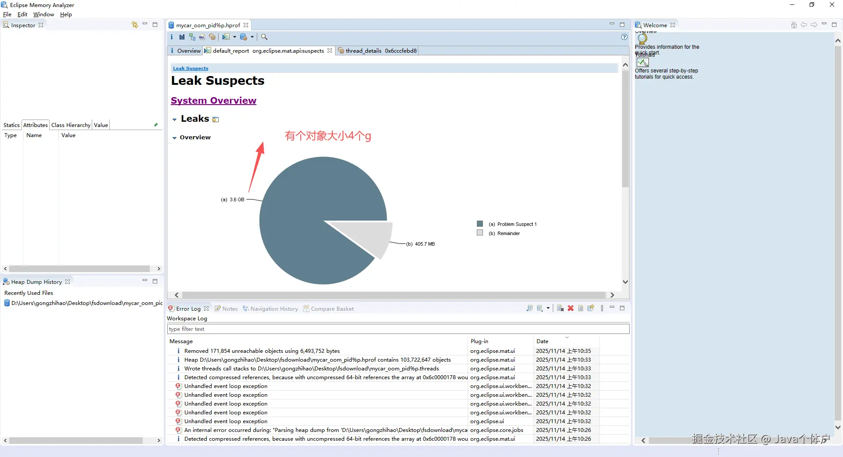Click the Export Log icon in Error Log
This screenshot has height=457, width=843.
530,308
